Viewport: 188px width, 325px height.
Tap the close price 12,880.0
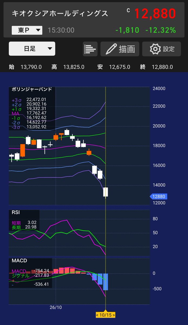162,67
